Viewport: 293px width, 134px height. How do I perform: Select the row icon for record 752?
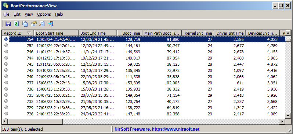pyautogui.click(x=6, y=45)
